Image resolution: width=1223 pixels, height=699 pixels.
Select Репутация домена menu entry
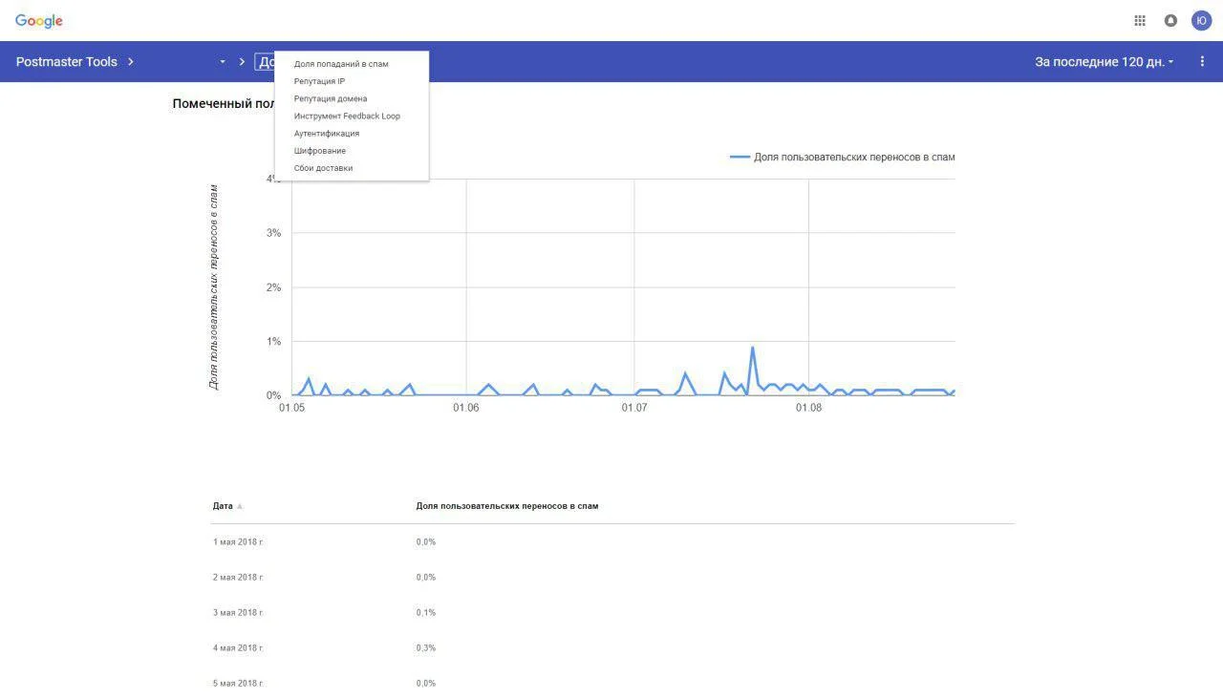[x=330, y=98]
